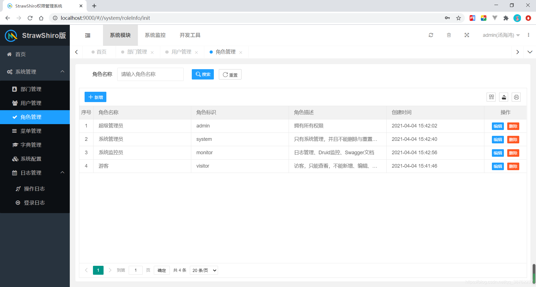Click the table print icon
This screenshot has height=287, width=536.
(516, 97)
